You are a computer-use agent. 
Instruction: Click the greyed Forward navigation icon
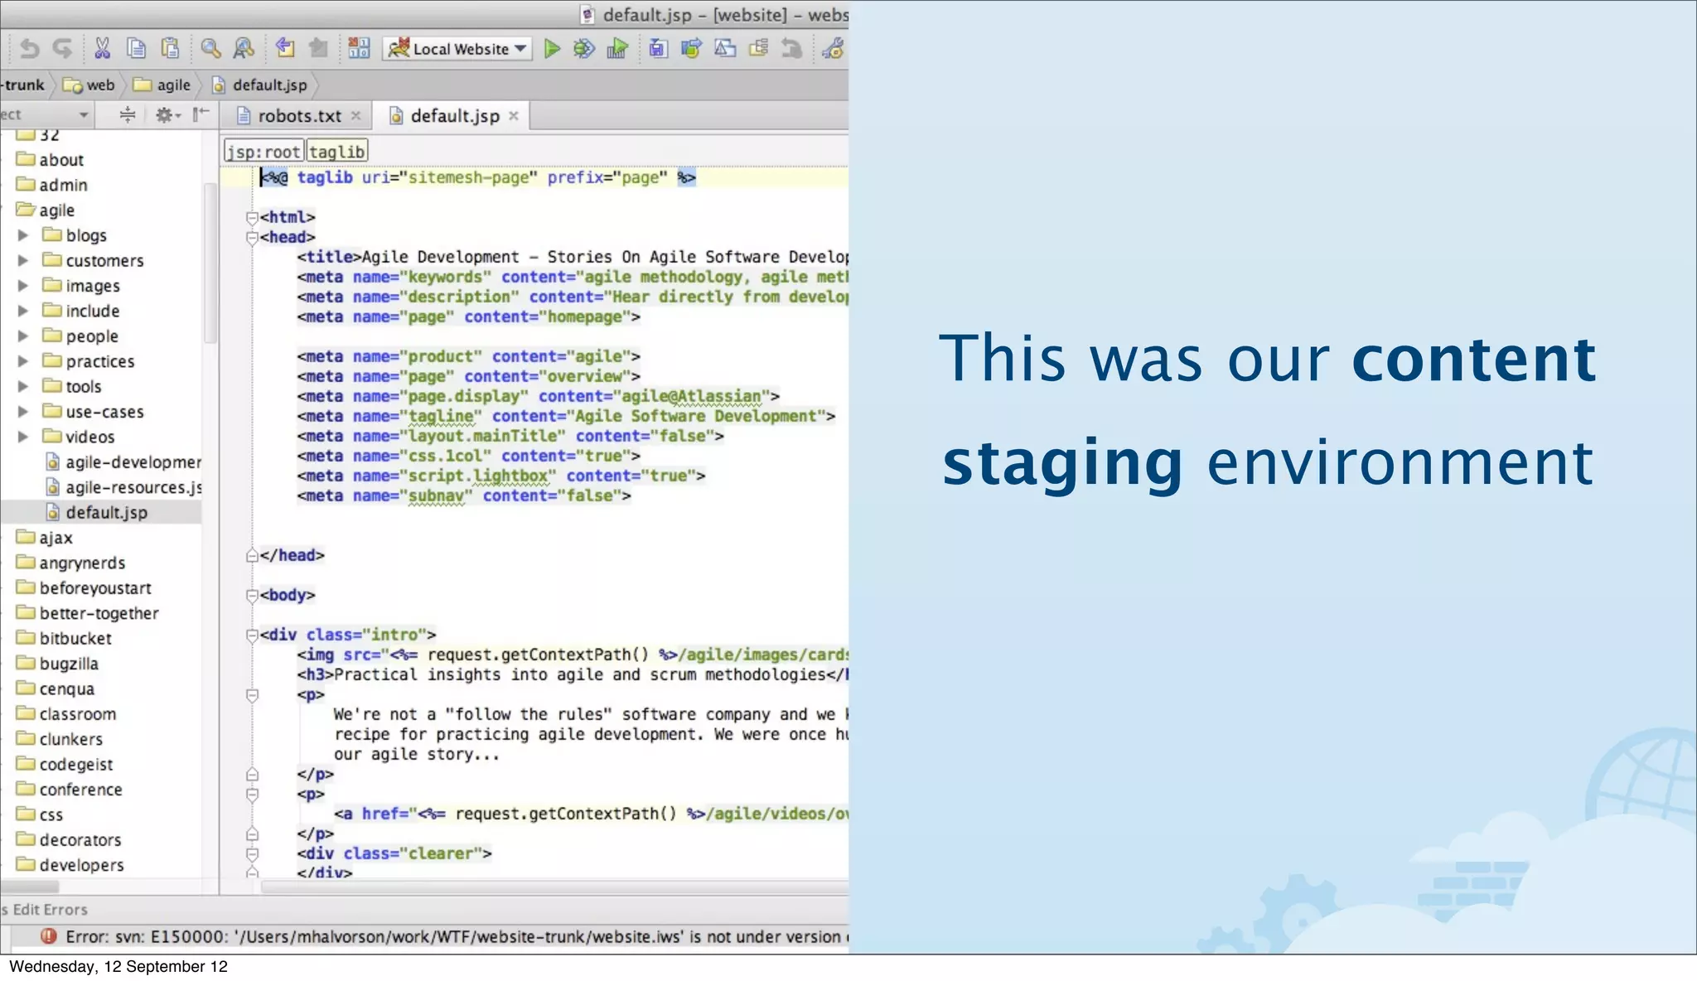318,49
